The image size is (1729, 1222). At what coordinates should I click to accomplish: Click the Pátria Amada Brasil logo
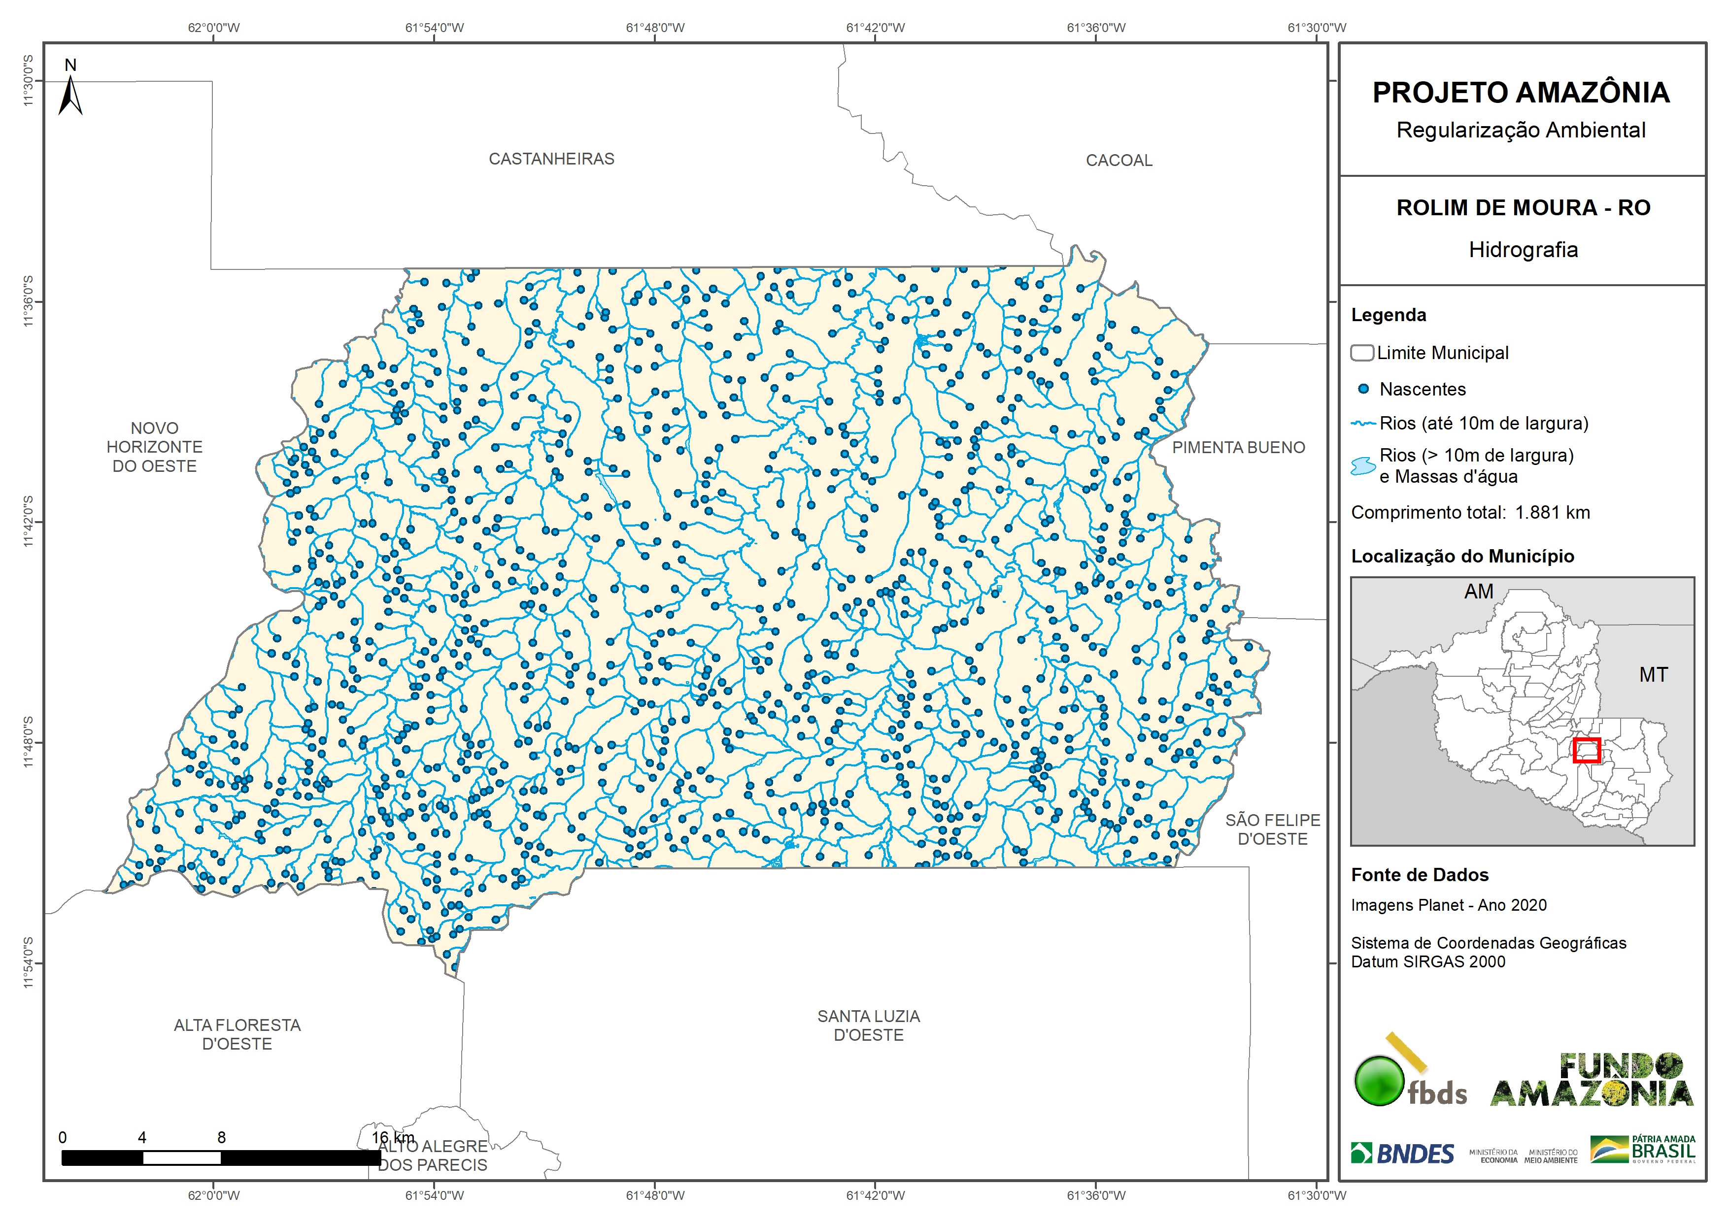tap(1642, 1150)
